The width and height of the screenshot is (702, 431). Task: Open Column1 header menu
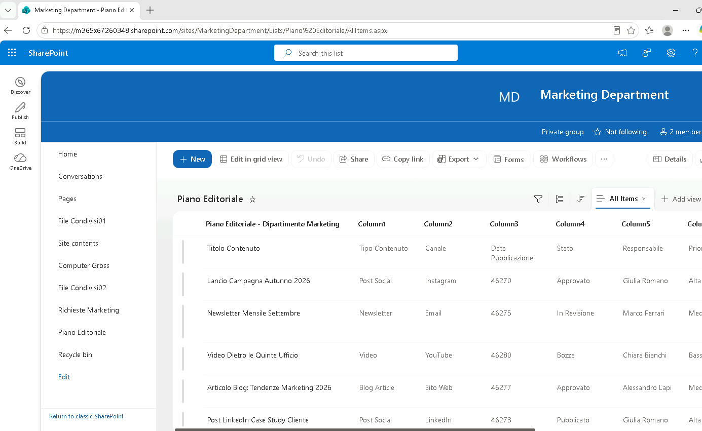click(x=372, y=224)
